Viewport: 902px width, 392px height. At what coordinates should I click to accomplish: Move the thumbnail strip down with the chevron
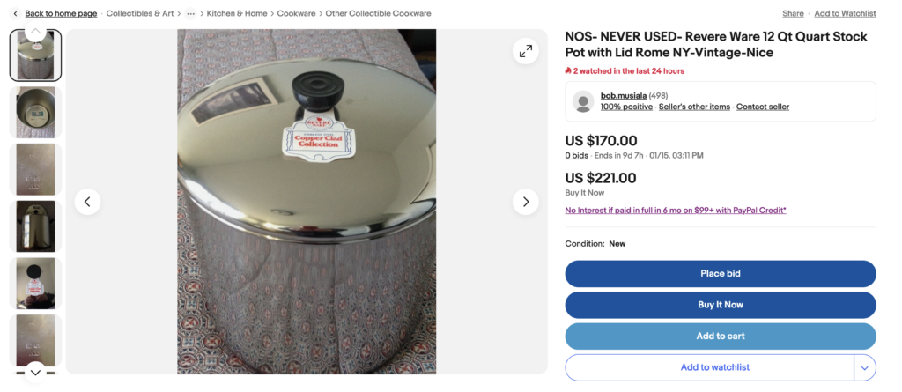35,373
